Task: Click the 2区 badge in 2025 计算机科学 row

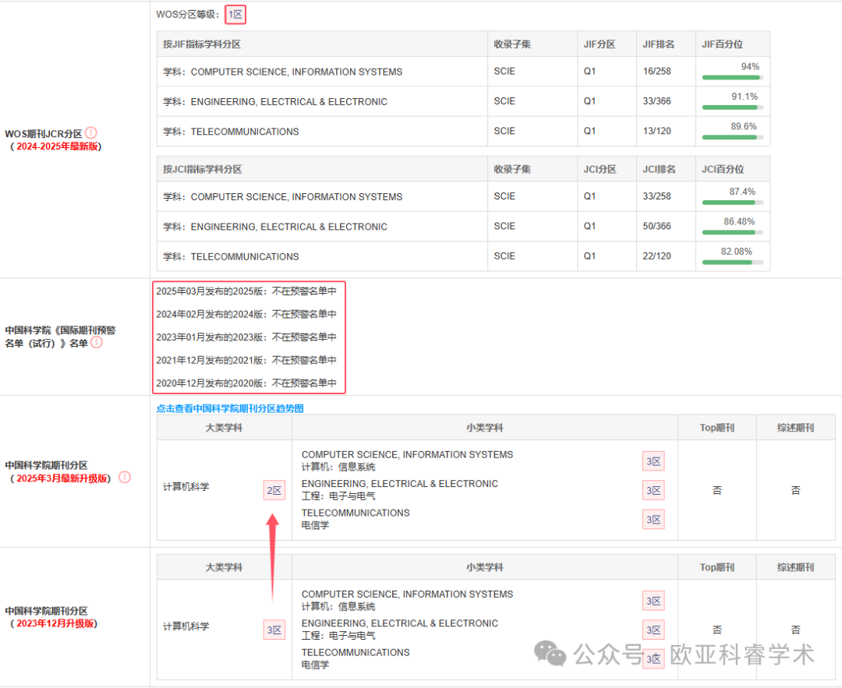Action: pyautogui.click(x=274, y=490)
